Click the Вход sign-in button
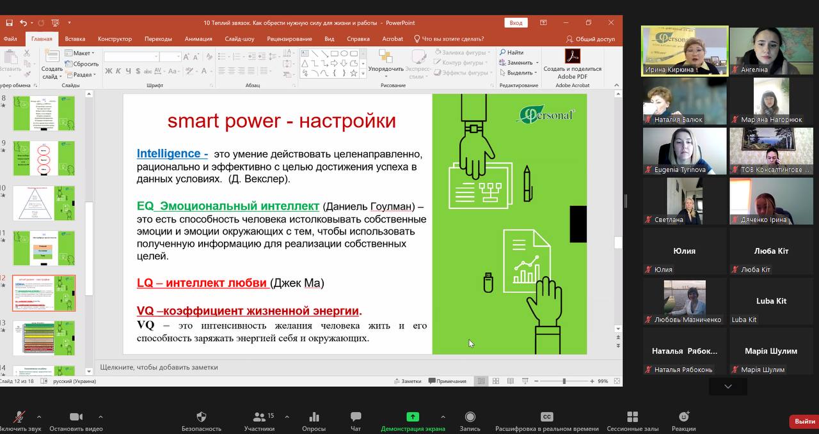The width and height of the screenshot is (819, 434). click(516, 23)
